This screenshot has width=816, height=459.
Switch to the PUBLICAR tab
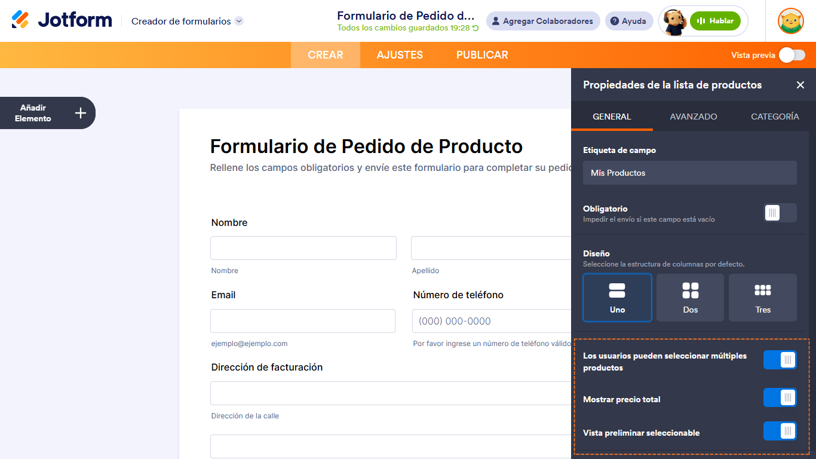point(482,55)
